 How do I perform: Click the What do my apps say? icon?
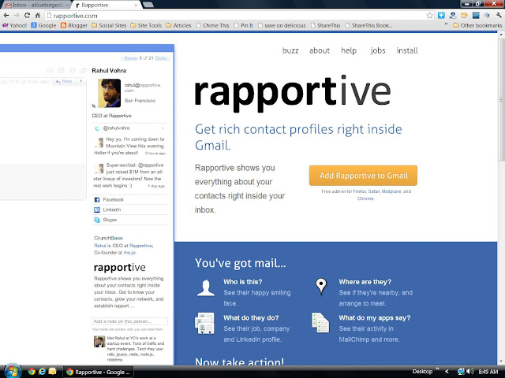pos(320,323)
